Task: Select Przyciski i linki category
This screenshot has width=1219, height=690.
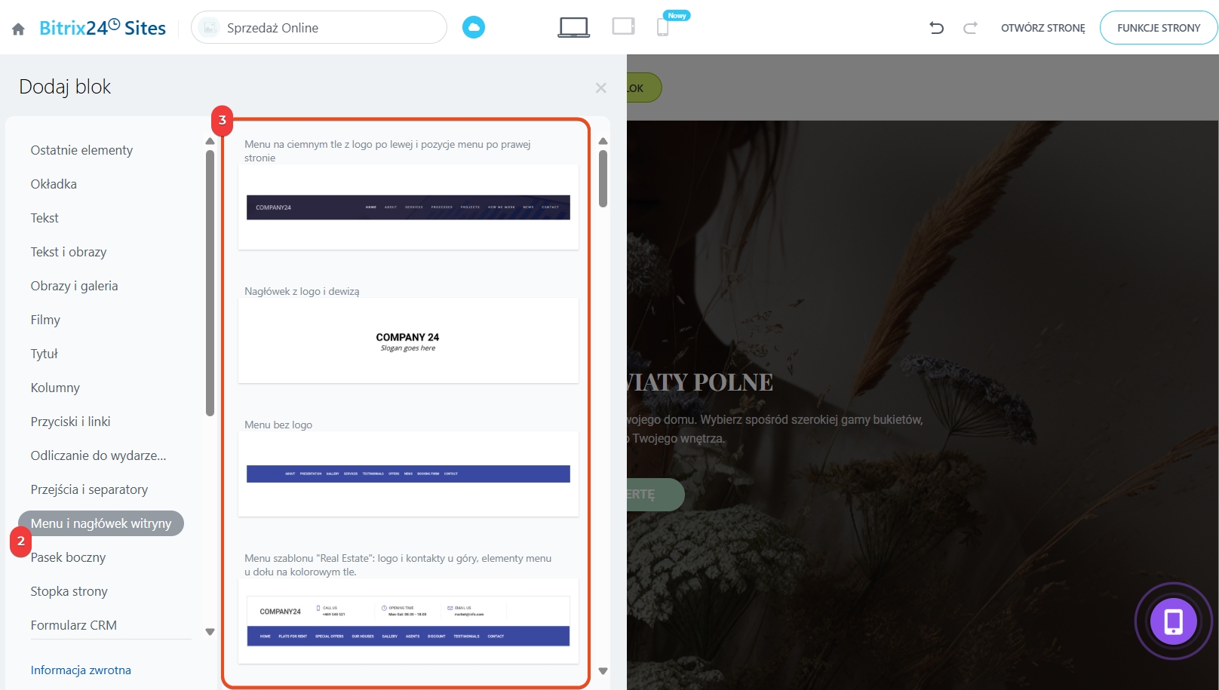Action: [70, 422]
